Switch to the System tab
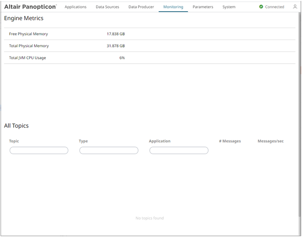The image size is (302, 237). click(x=229, y=7)
